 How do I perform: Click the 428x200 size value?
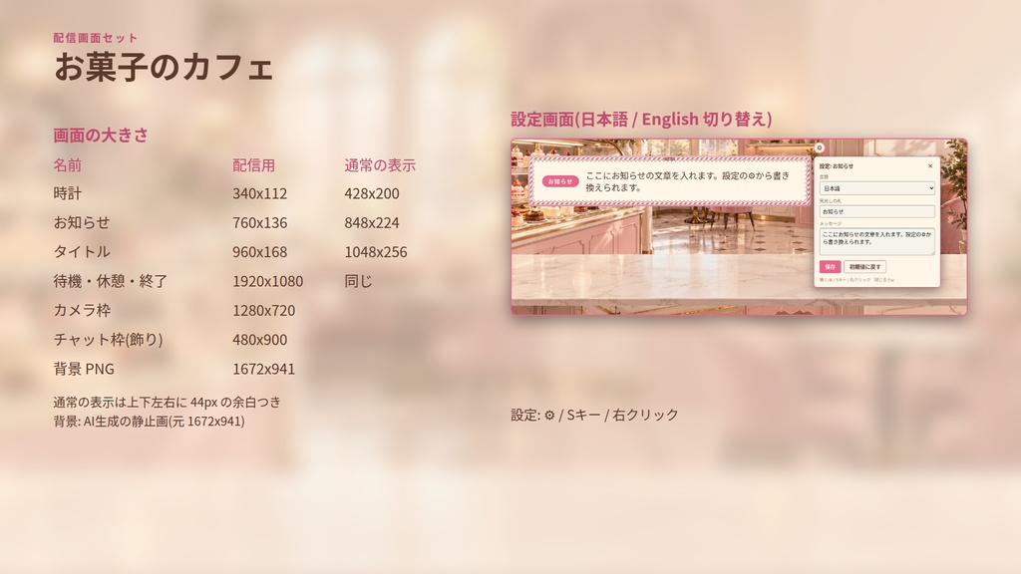(372, 193)
